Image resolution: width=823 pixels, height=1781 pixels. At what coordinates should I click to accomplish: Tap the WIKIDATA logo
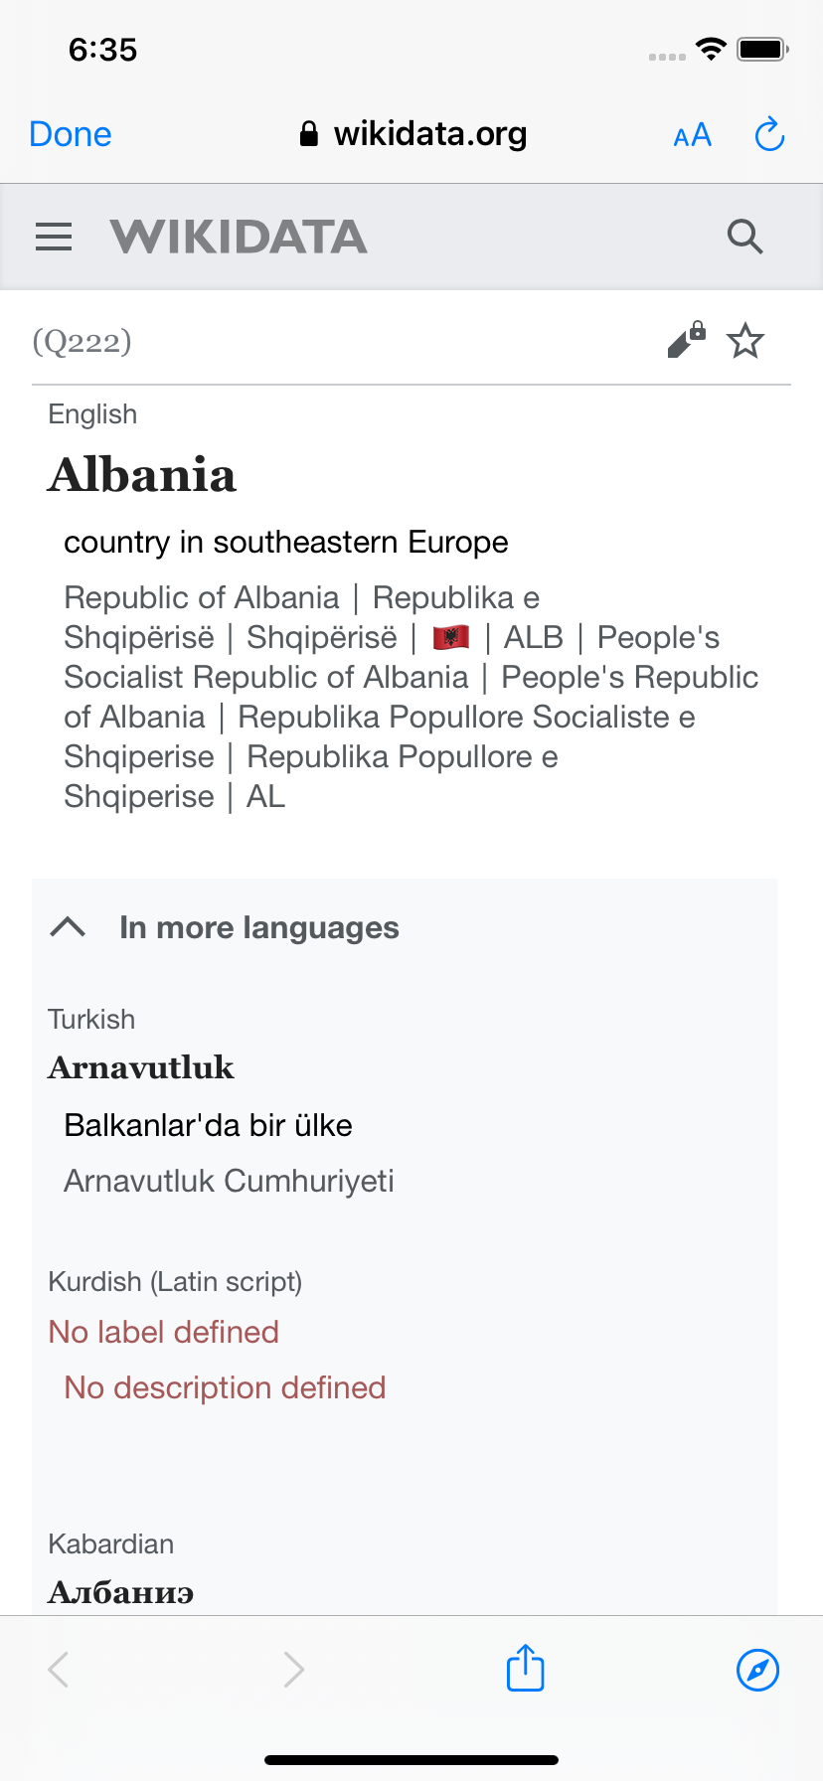coord(239,237)
